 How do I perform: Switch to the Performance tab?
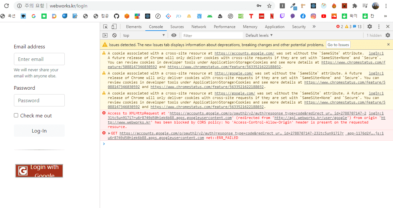225,27
